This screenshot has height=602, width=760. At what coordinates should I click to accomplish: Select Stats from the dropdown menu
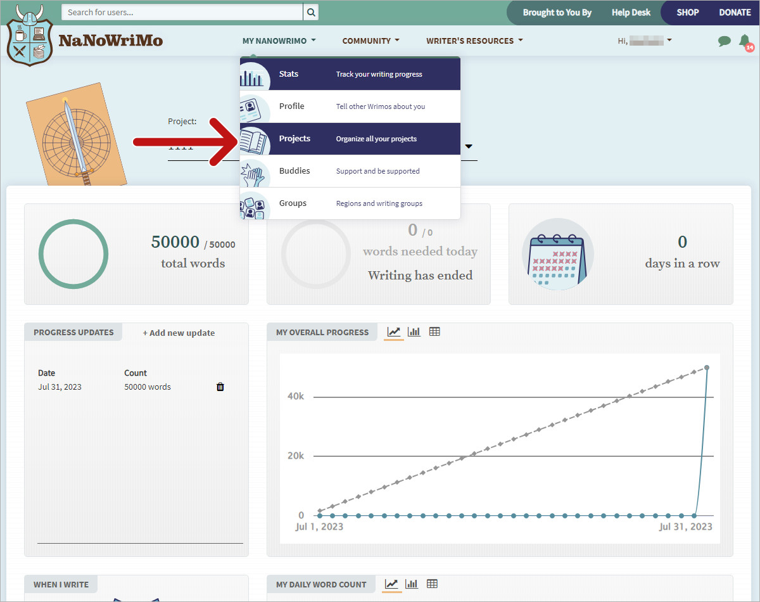(x=350, y=74)
